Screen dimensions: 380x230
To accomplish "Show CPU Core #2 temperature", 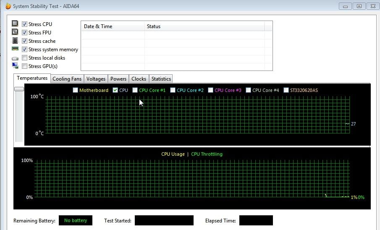I will [173, 90].
